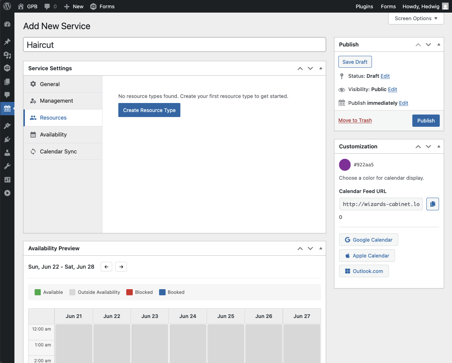452x363 pixels.
Task: Add the feed to Apple Calendar
Action: coord(367,256)
